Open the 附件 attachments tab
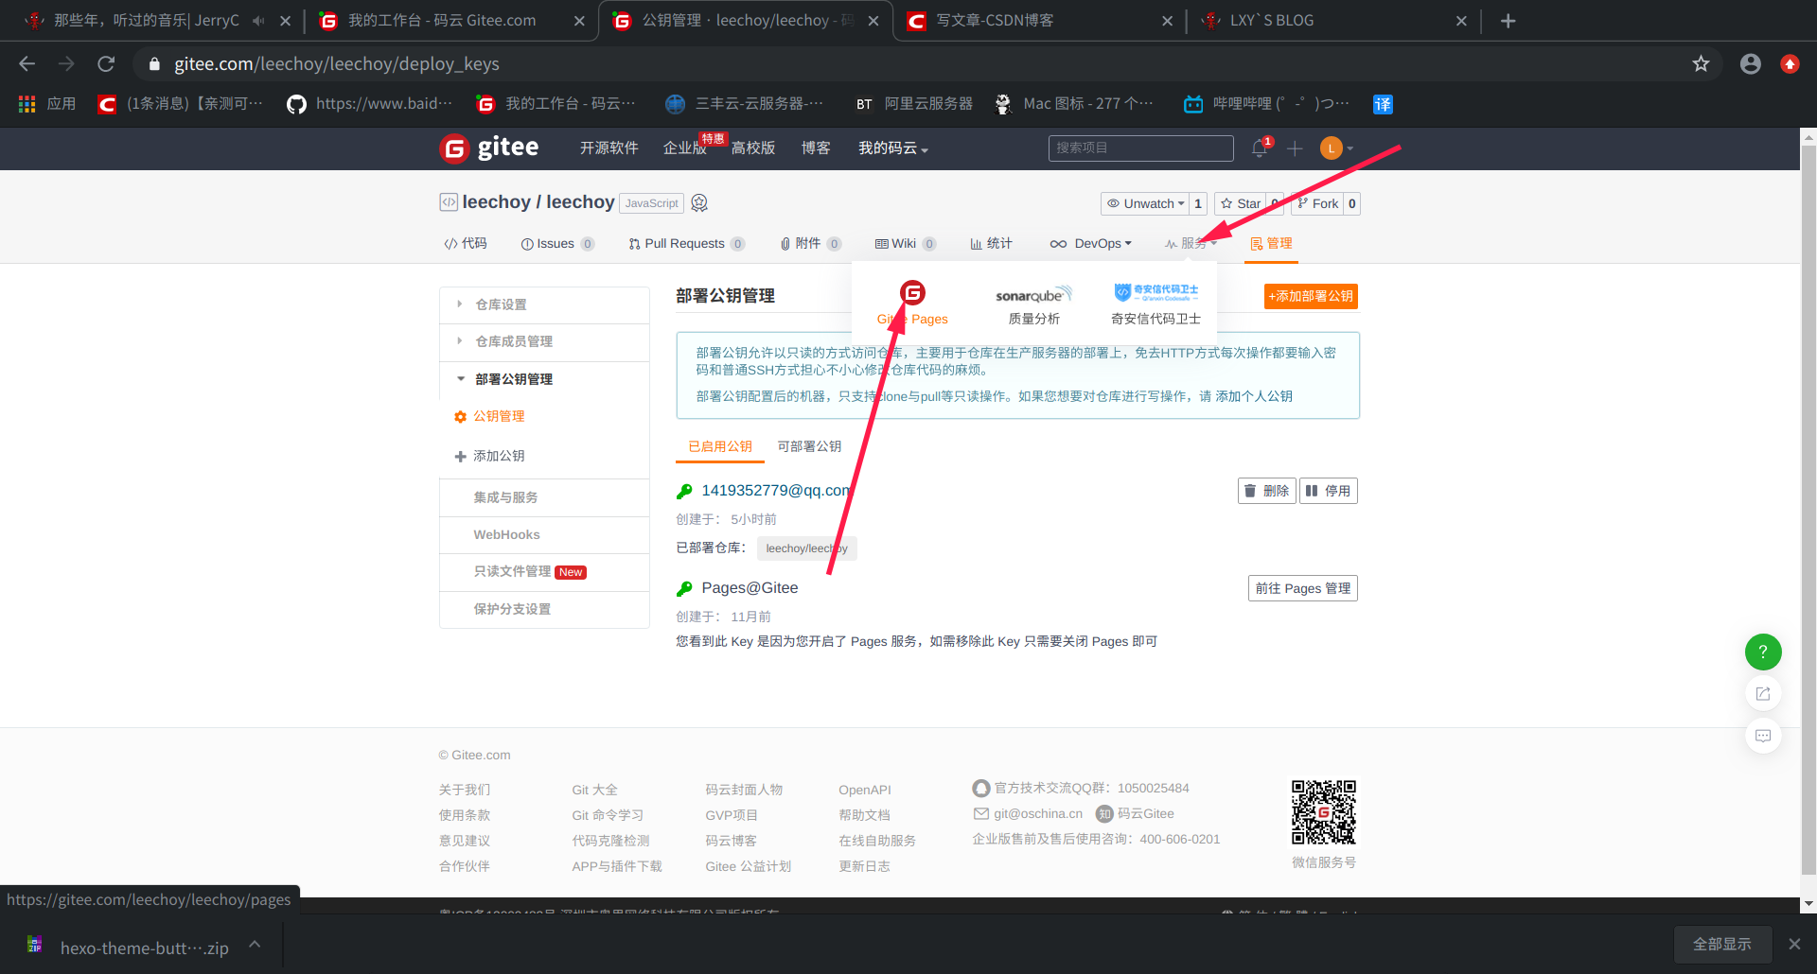 810,243
